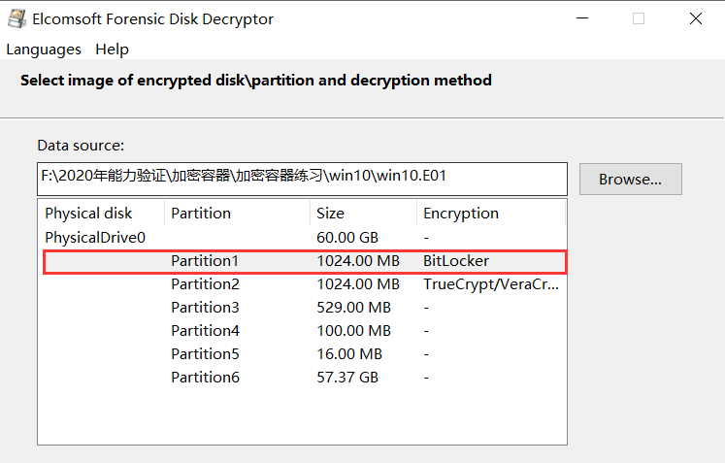Select Partition6 with 57.37 GB size
This screenshot has height=463, width=725.
(x=205, y=378)
